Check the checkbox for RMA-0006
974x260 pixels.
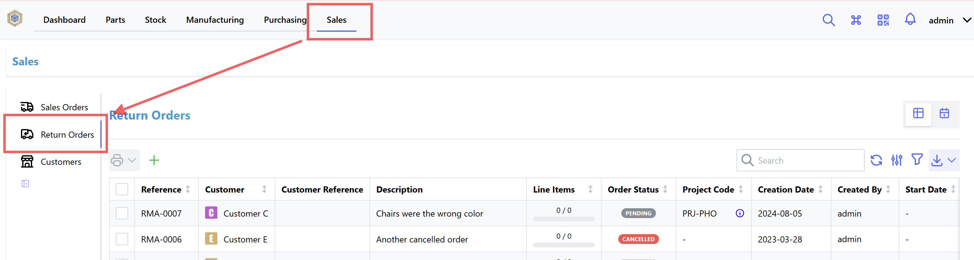(122, 239)
